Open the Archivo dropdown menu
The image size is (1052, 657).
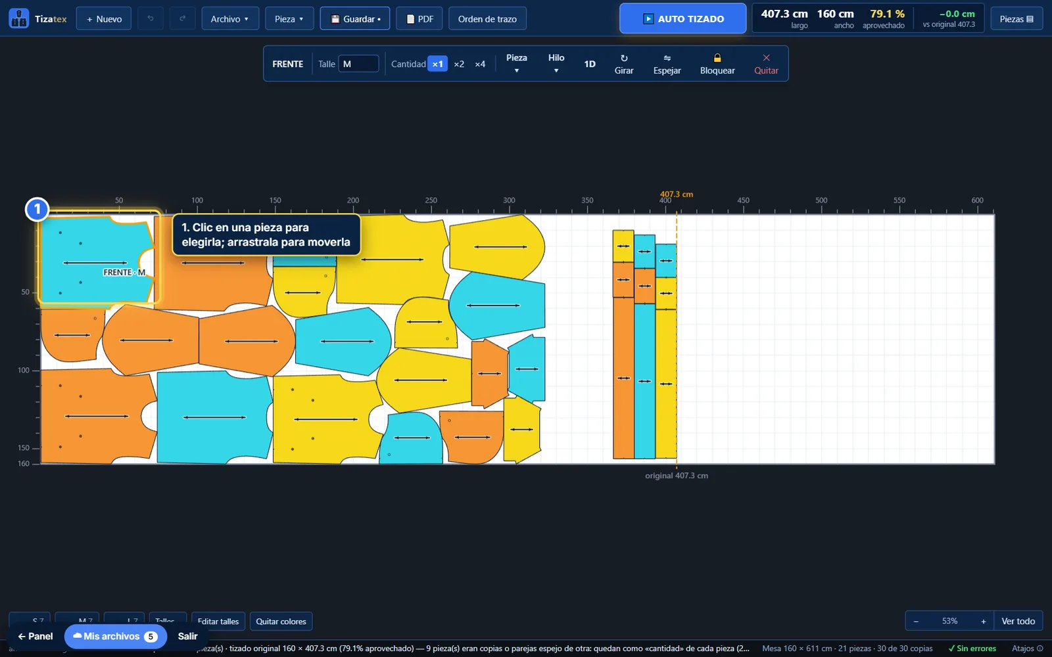(230, 18)
